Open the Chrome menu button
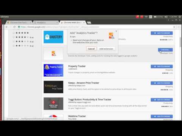 (x=179, y=27)
